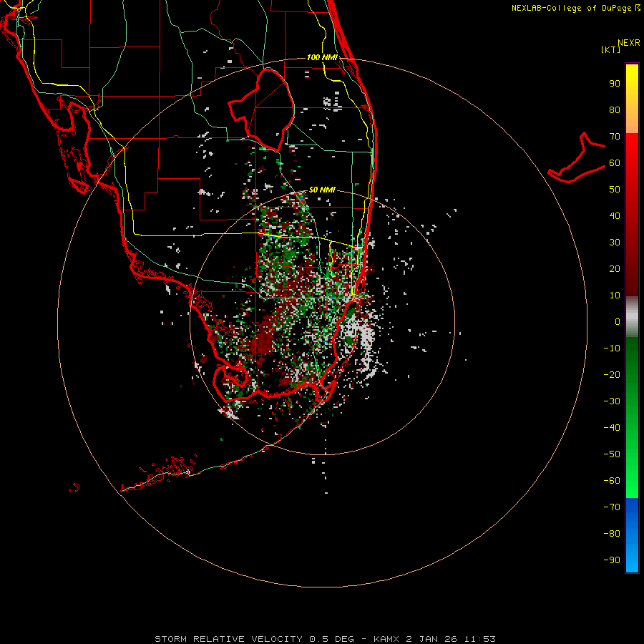The height and width of the screenshot is (644, 644).
Task: Click the 60 value on the velocity scale
Action: (615, 163)
